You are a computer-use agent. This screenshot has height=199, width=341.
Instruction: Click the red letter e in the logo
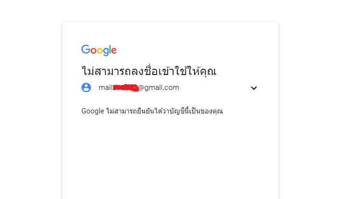pyautogui.click(x=114, y=50)
